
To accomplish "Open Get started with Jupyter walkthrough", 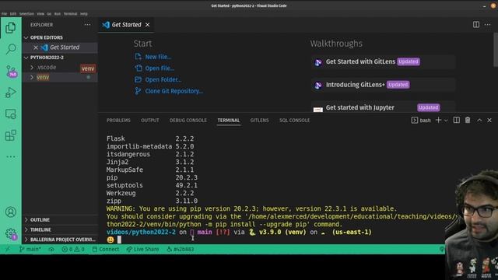I will (383, 107).
